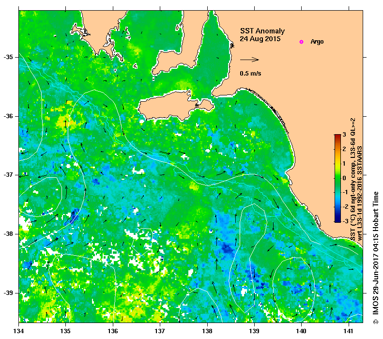The image size is (383, 339).
Task: Click colorbar tick value 0
Action: click(344, 178)
